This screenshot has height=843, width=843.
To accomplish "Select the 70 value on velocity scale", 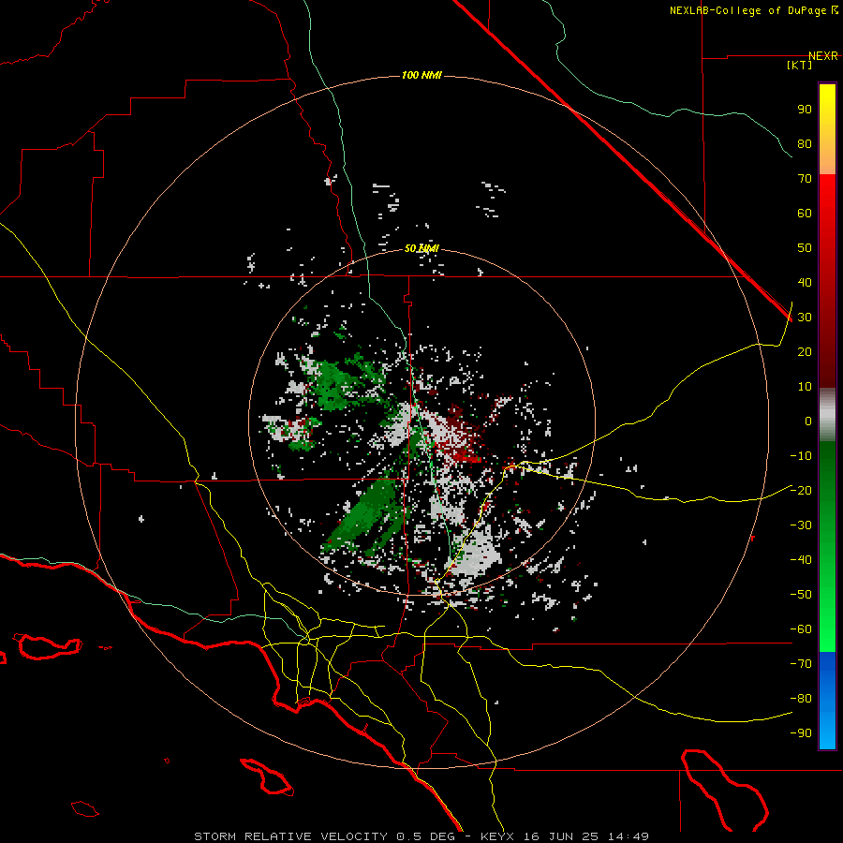I will point(805,179).
